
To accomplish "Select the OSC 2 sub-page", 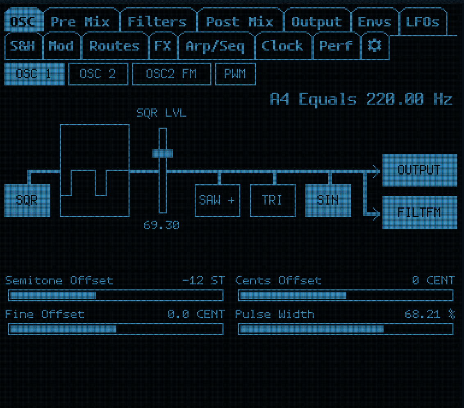I will [x=98, y=74].
